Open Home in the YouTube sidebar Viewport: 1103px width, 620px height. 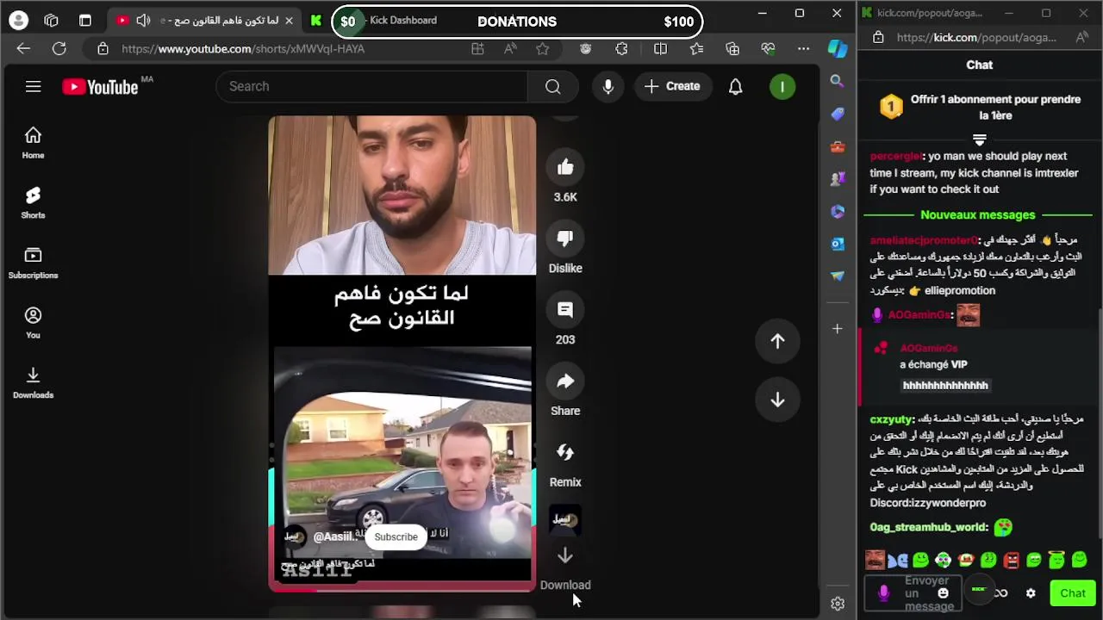pos(33,143)
